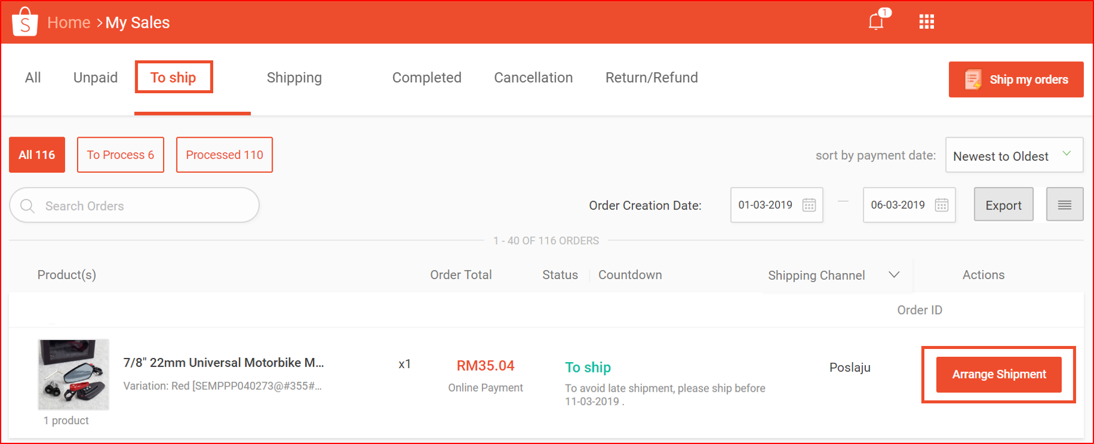Click the motorbike mirror product thumbnail
The image size is (1094, 444).
pyautogui.click(x=73, y=374)
